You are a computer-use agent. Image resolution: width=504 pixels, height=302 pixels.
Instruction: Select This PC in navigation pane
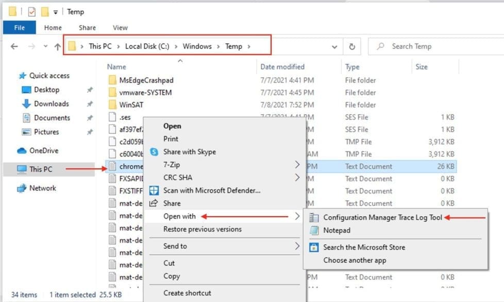pyautogui.click(x=41, y=169)
